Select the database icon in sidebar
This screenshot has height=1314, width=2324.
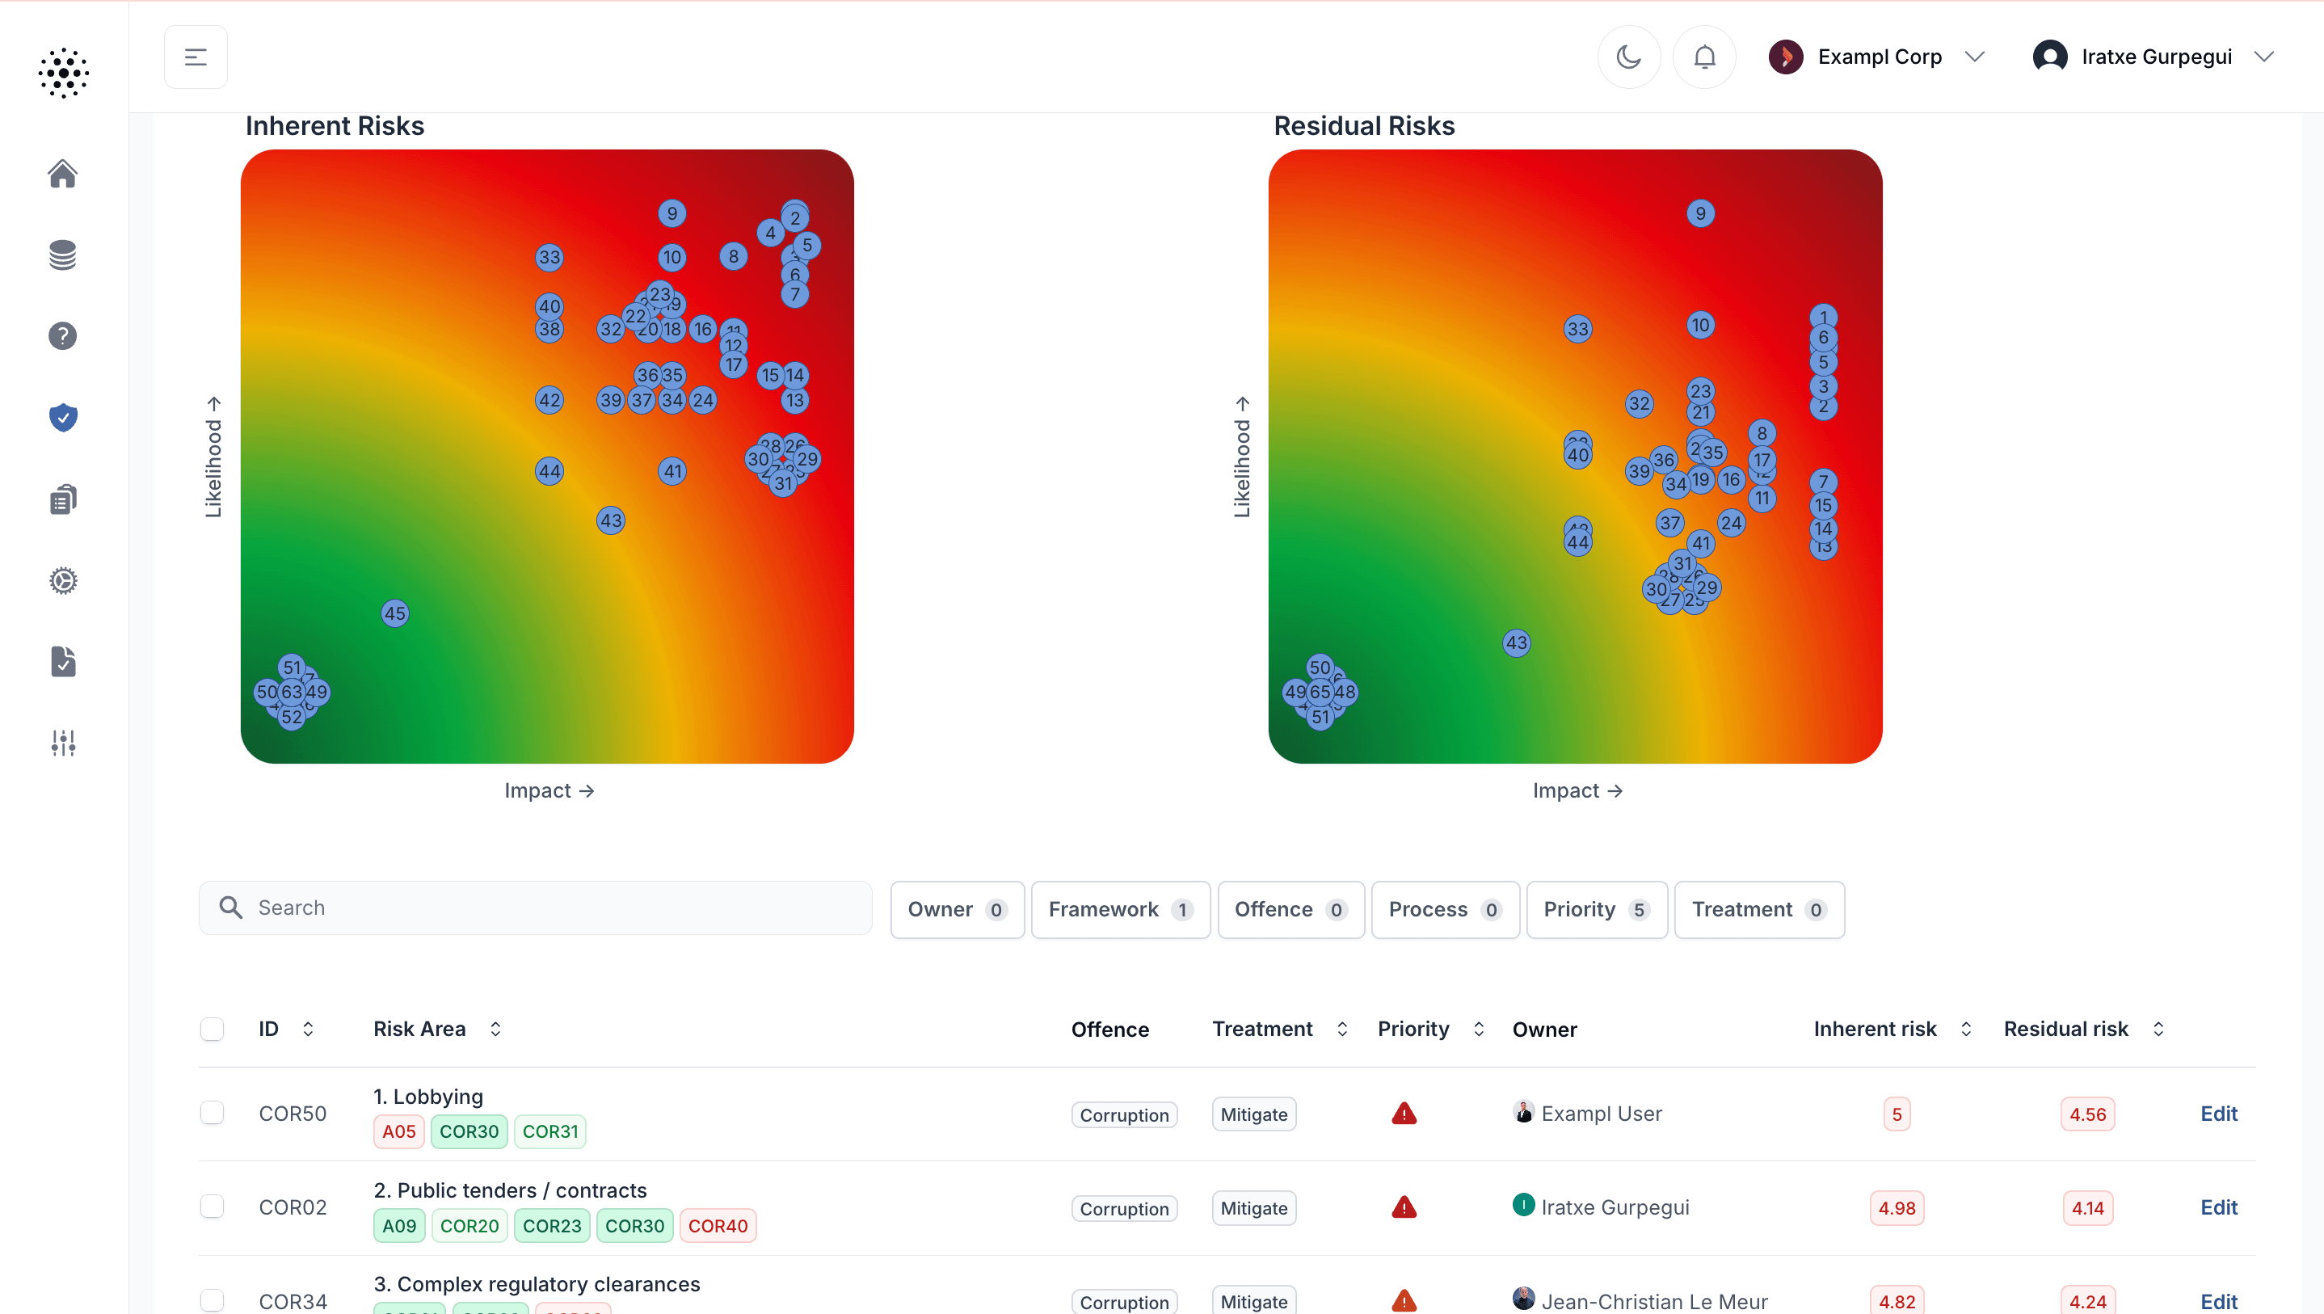pyautogui.click(x=62, y=255)
